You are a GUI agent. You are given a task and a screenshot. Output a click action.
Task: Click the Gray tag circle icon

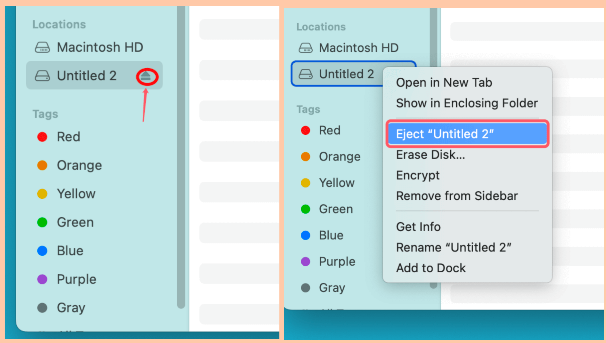tap(42, 308)
